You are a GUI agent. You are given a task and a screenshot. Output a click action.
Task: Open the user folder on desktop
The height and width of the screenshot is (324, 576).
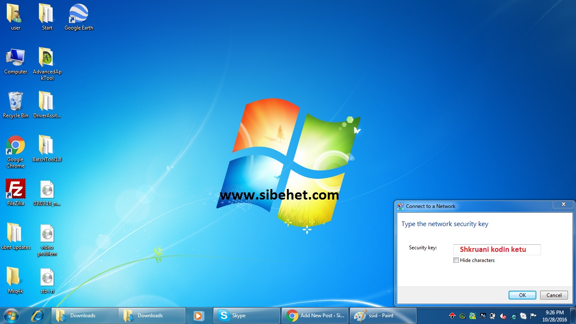16,17
